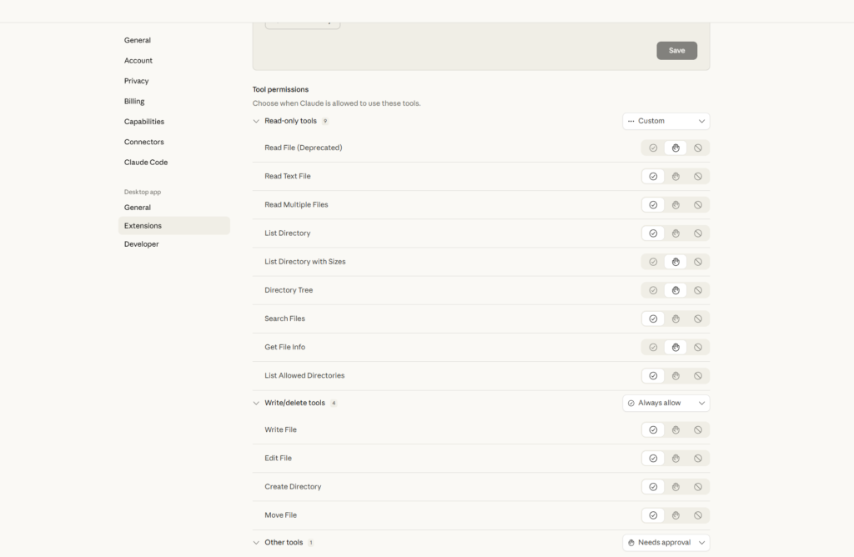
Task: Go to the Connectors settings page
Action: pyautogui.click(x=144, y=142)
